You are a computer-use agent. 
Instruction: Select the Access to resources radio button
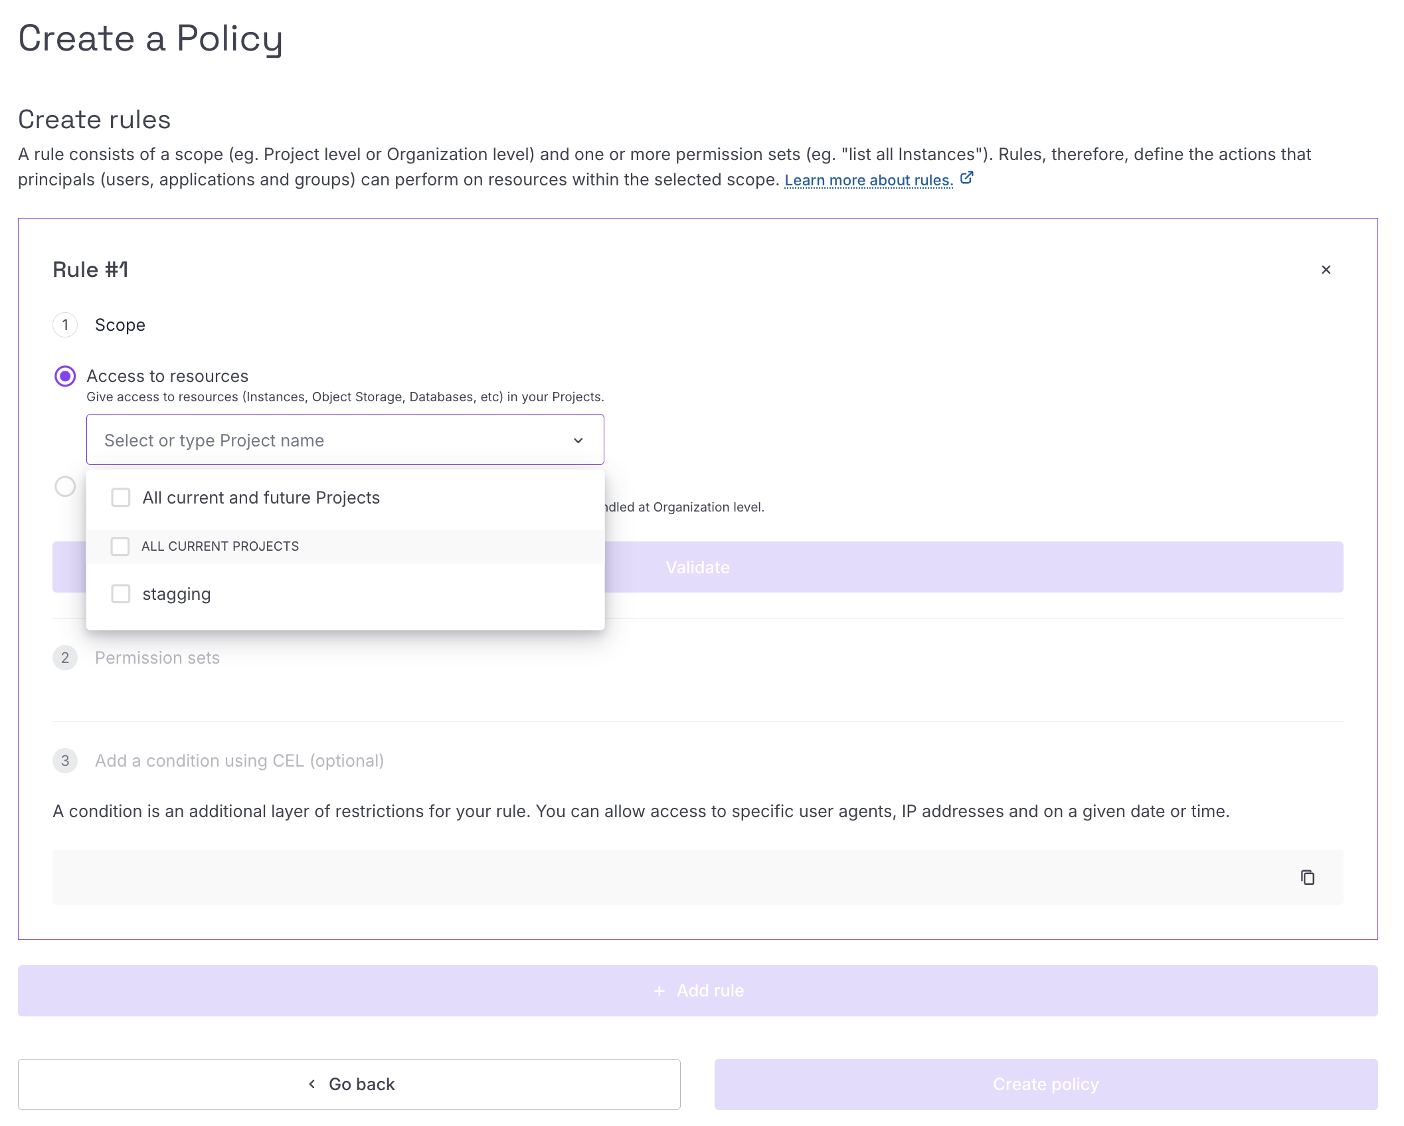click(x=65, y=376)
